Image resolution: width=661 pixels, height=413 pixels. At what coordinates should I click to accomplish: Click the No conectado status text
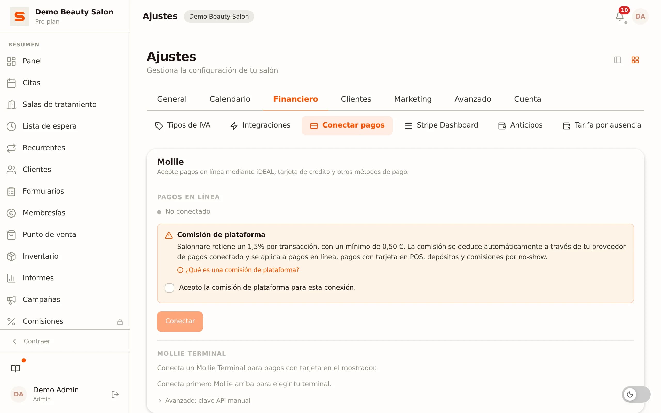(188, 211)
